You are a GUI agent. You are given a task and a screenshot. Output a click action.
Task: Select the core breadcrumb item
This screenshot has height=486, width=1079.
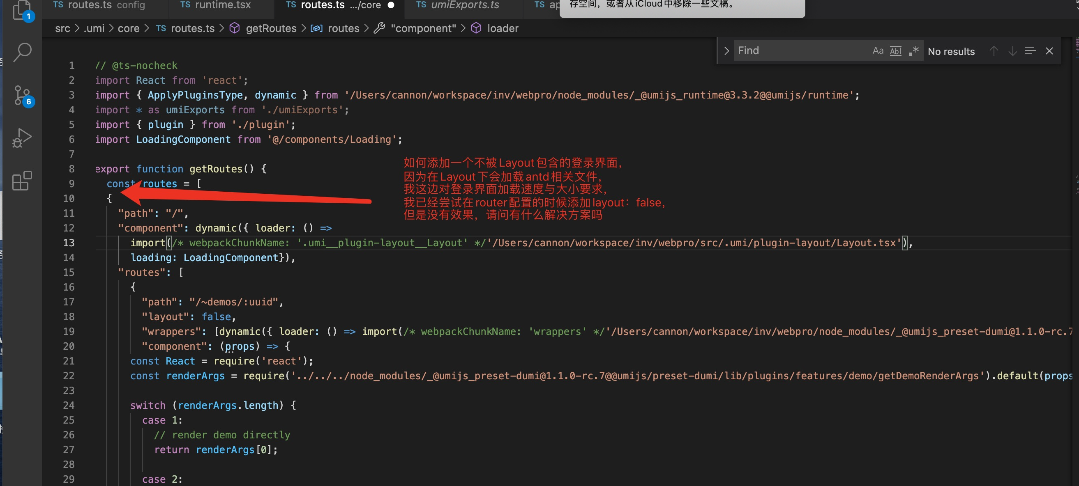(x=129, y=28)
